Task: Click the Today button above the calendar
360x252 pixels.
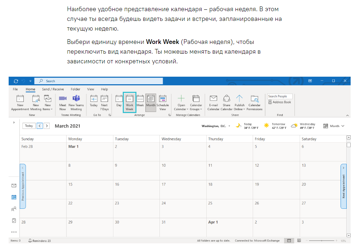Action: pyautogui.click(x=29, y=126)
